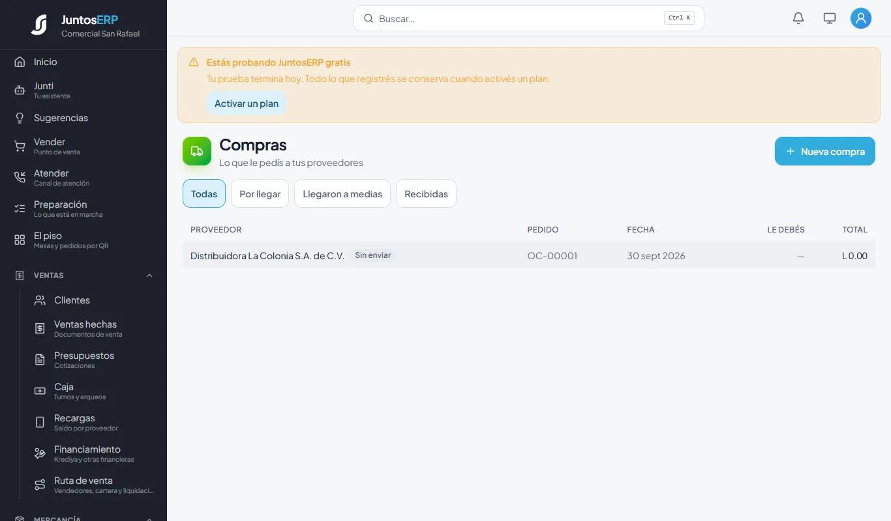The width and height of the screenshot is (891, 521).
Task: Switch to the Recibidas tab
Action: pos(426,194)
